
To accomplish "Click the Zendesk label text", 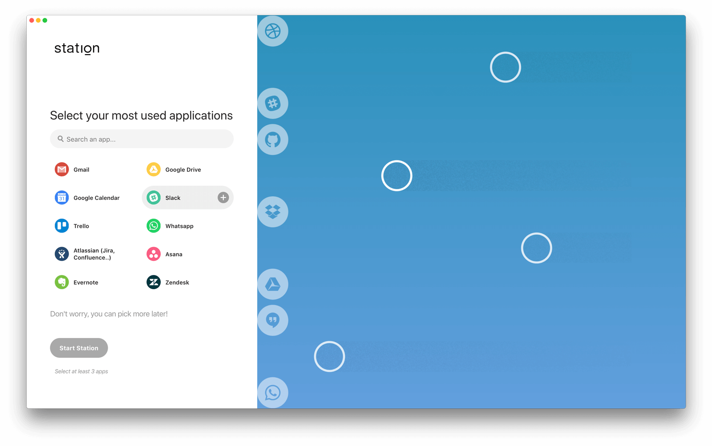I will click(177, 283).
